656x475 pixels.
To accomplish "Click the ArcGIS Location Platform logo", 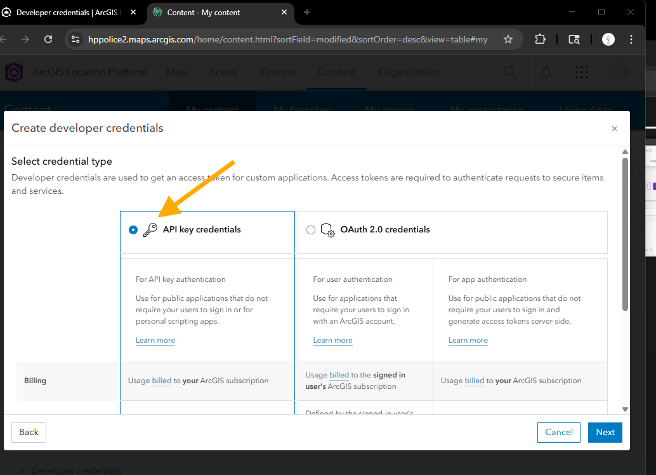I will [14, 72].
